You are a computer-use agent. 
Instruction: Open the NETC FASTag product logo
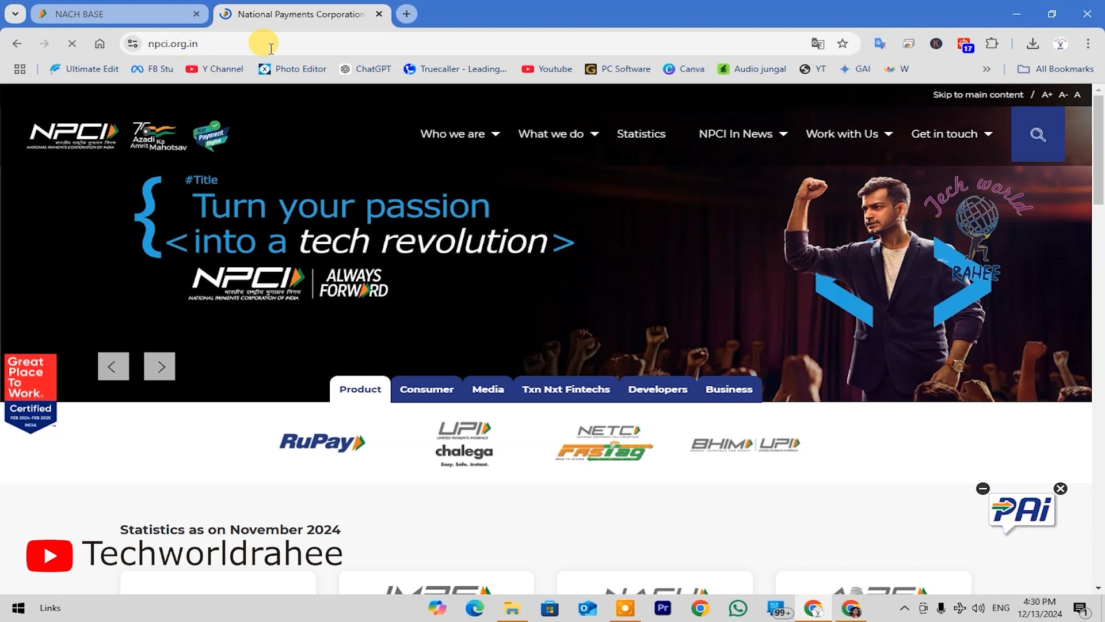604,443
